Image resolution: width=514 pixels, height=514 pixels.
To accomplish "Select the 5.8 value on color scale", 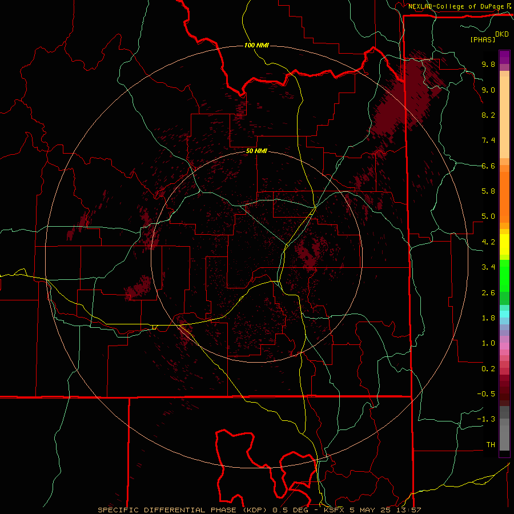I will pyautogui.click(x=488, y=191).
